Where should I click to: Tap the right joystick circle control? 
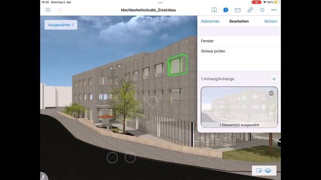(x=130, y=157)
